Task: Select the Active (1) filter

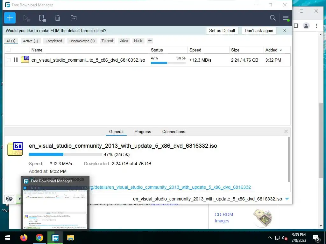Action: point(31,41)
